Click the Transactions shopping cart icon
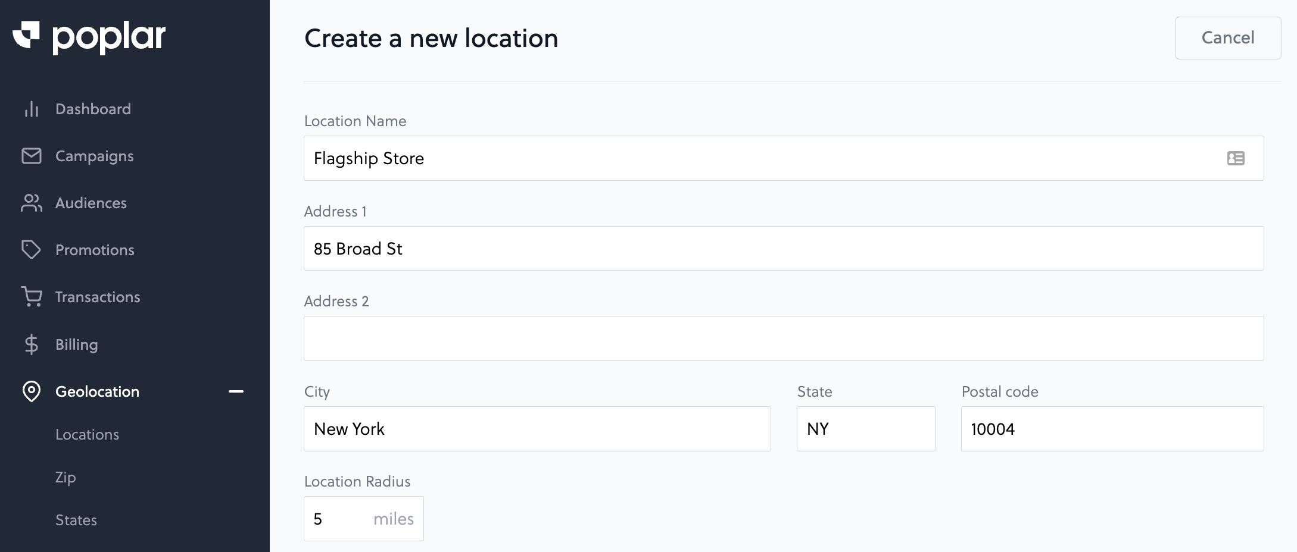The image size is (1297, 552). tap(32, 297)
